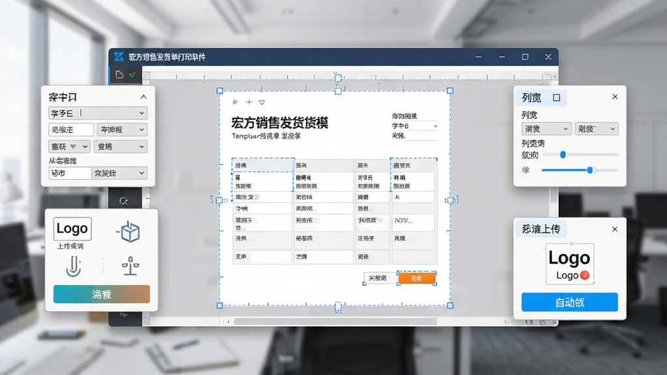Click the square icon in column width panel header

pyautogui.click(x=556, y=98)
